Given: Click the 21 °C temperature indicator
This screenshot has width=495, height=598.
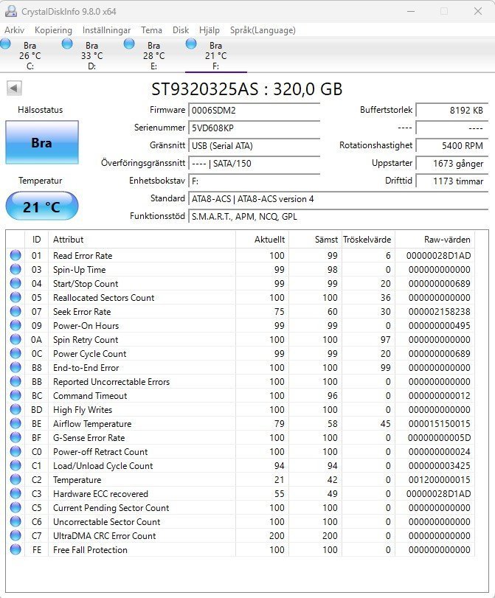Looking at the screenshot, I should coord(41,206).
